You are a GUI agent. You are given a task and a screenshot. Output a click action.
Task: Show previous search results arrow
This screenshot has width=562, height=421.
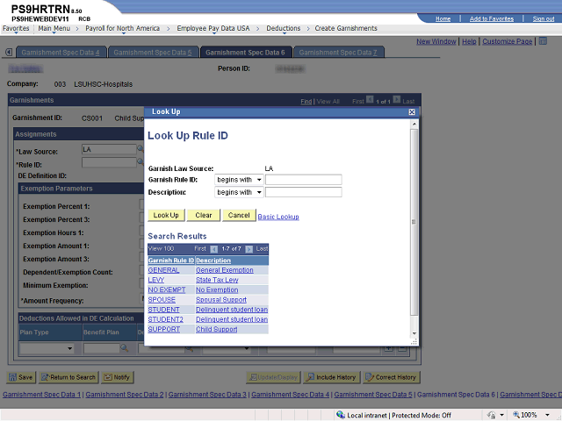[x=214, y=249]
